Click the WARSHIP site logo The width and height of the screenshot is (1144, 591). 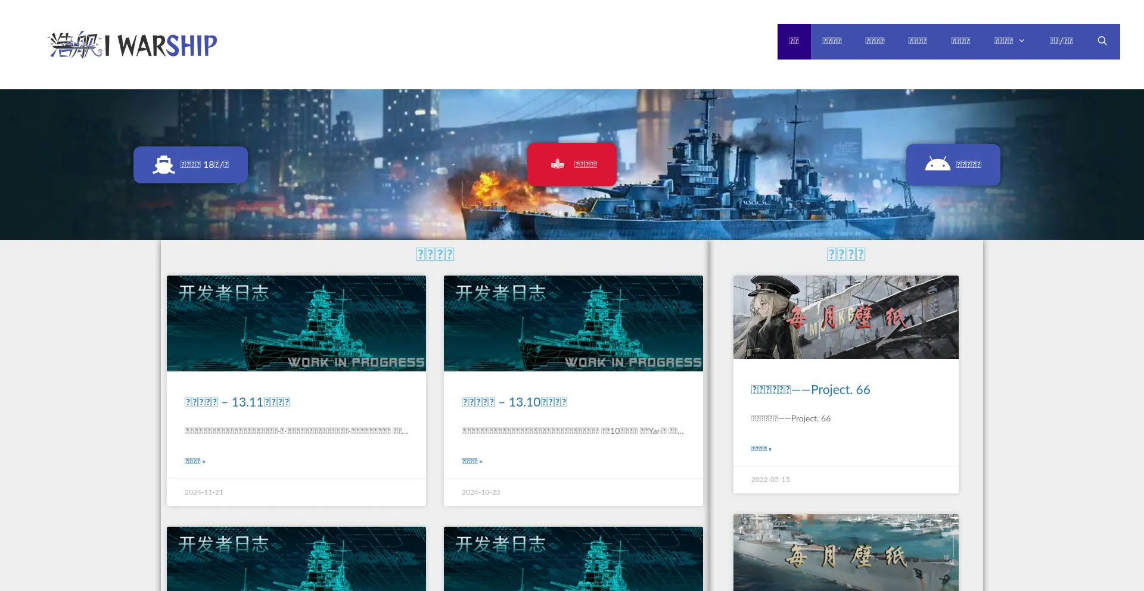132,45
